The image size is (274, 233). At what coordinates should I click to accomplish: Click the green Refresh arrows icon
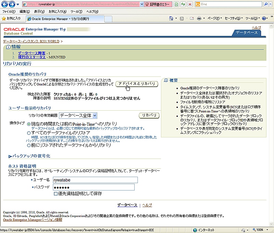click(x=183, y=4)
